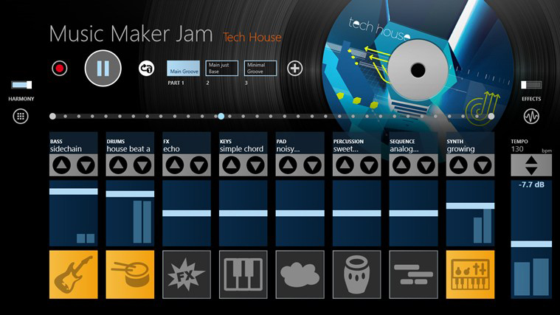560x315 pixels.
Task: Add a new song part
Action: point(294,68)
